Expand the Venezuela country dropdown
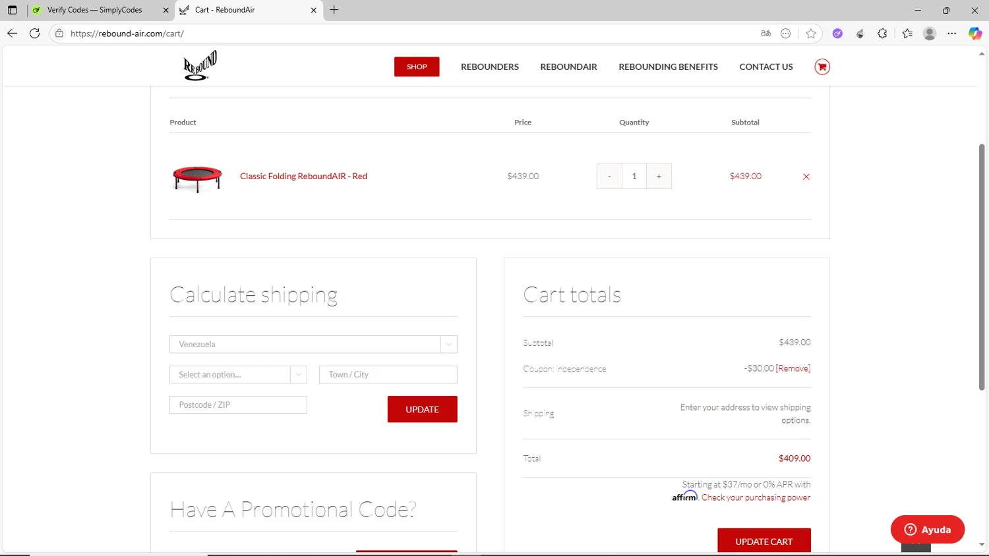The height and width of the screenshot is (556, 989). (x=313, y=344)
